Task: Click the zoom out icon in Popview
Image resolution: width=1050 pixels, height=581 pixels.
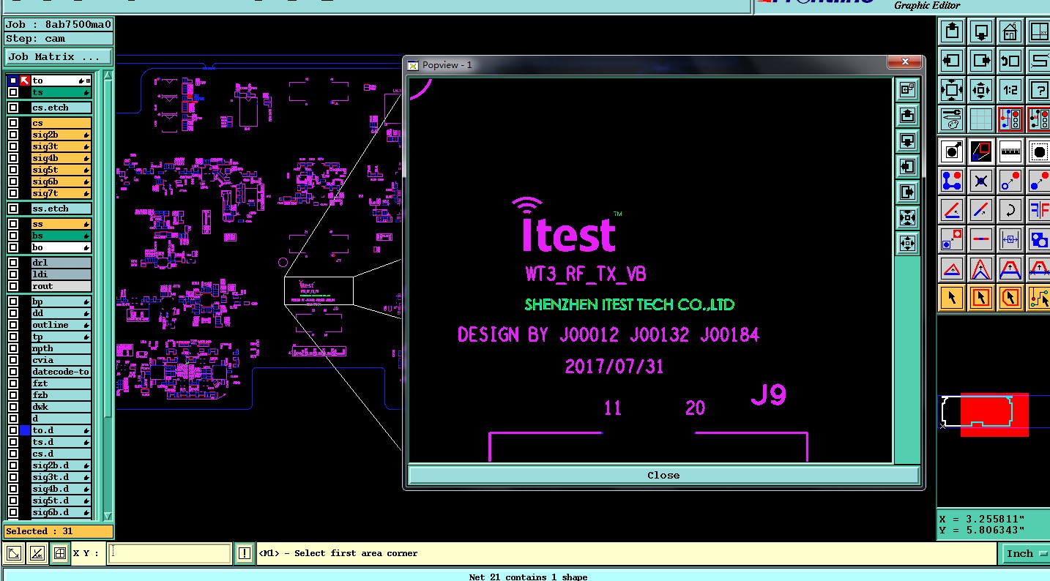Action: 908,243
